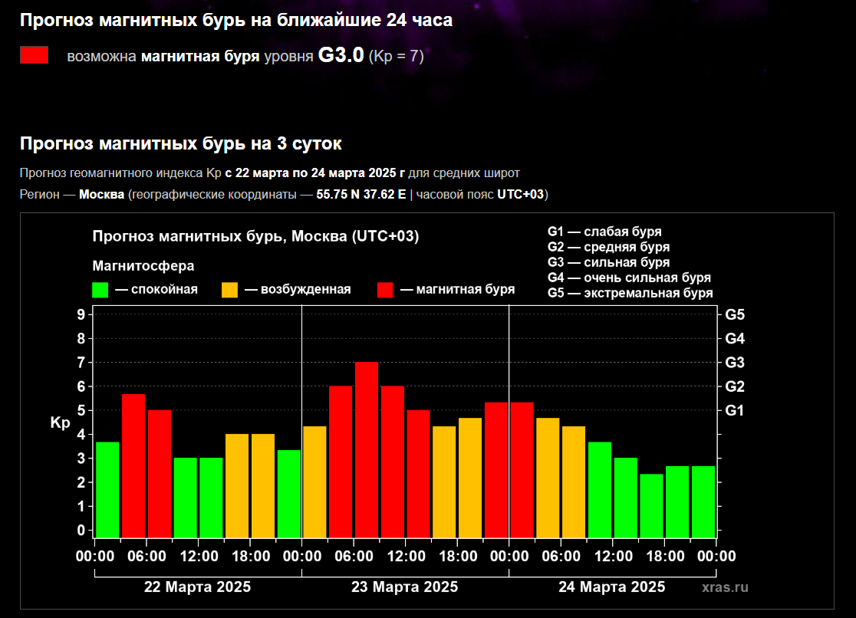Select the 23 March 00:00–03:00 yellow bar
The width and height of the screenshot is (856, 618).
(x=314, y=482)
